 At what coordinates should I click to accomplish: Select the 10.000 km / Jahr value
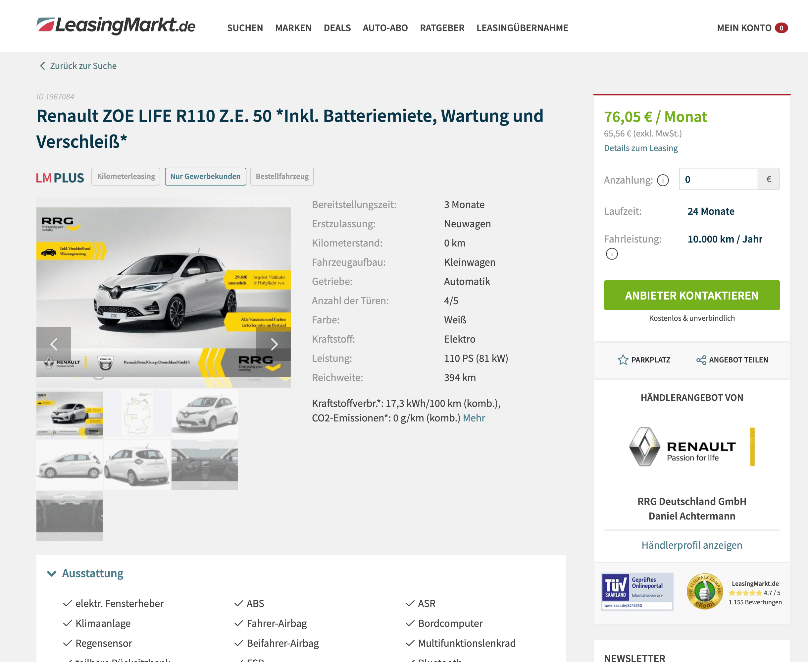[725, 239]
